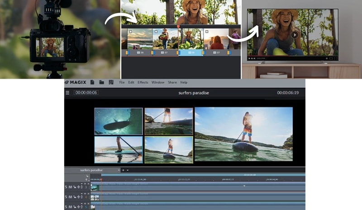362x210 pixels.
Task: Lock track 4 with the padlock icon
Action: [75, 197]
